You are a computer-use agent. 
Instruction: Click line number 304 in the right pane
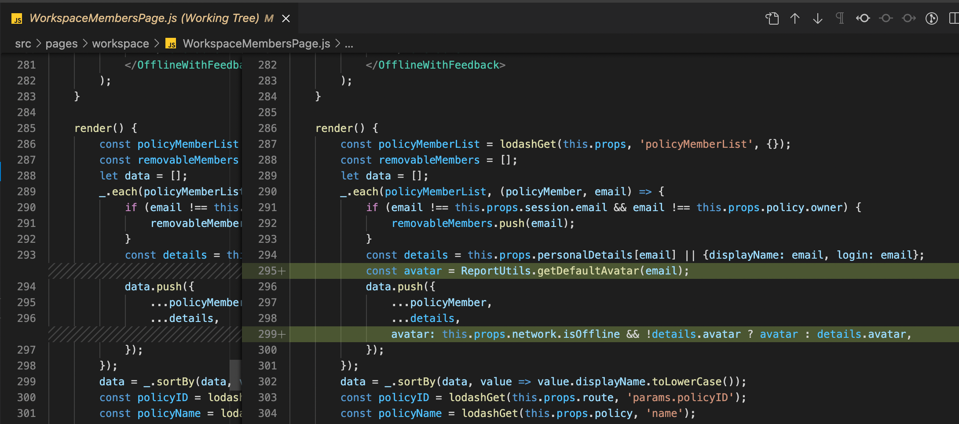click(x=267, y=413)
